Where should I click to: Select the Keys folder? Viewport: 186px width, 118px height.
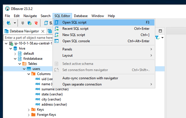[40, 110]
